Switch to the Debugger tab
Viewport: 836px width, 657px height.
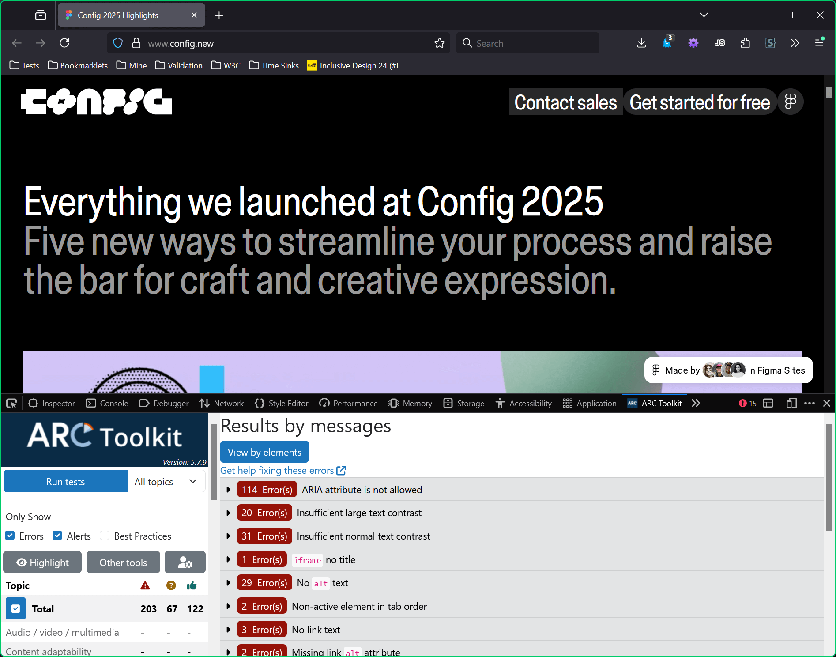tap(164, 403)
